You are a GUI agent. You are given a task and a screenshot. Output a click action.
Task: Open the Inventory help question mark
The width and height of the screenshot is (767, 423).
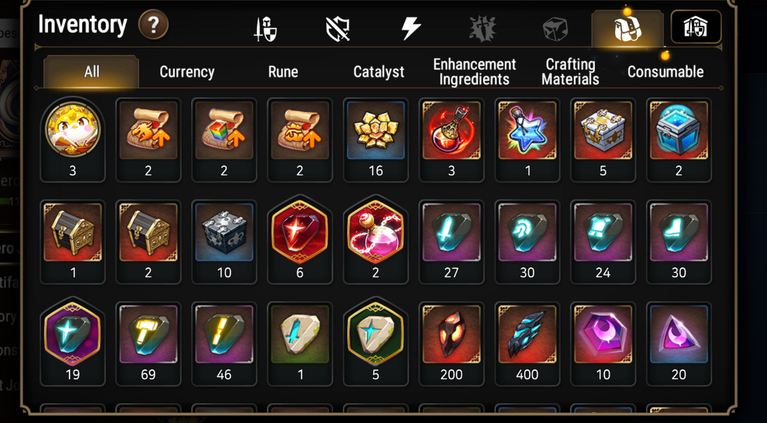tap(153, 25)
